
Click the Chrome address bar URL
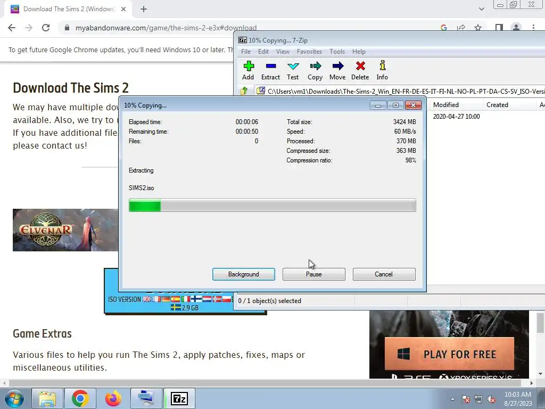pyautogui.click(x=166, y=28)
